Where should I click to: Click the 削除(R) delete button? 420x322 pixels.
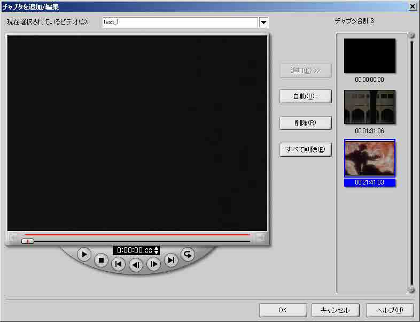tap(306, 123)
